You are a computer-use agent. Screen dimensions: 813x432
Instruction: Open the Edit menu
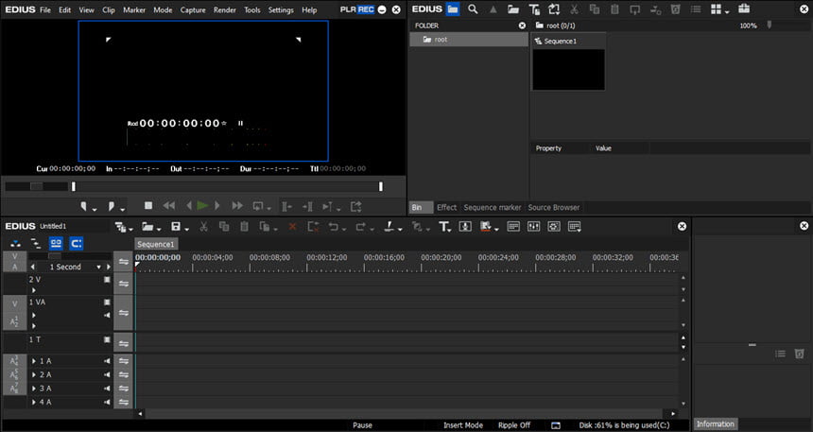point(65,9)
